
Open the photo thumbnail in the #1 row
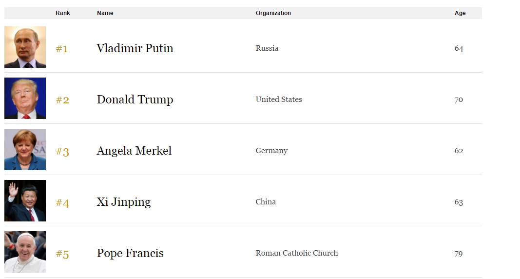point(25,47)
